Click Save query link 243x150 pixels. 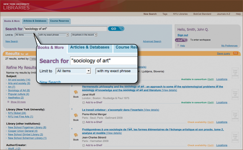223,53
